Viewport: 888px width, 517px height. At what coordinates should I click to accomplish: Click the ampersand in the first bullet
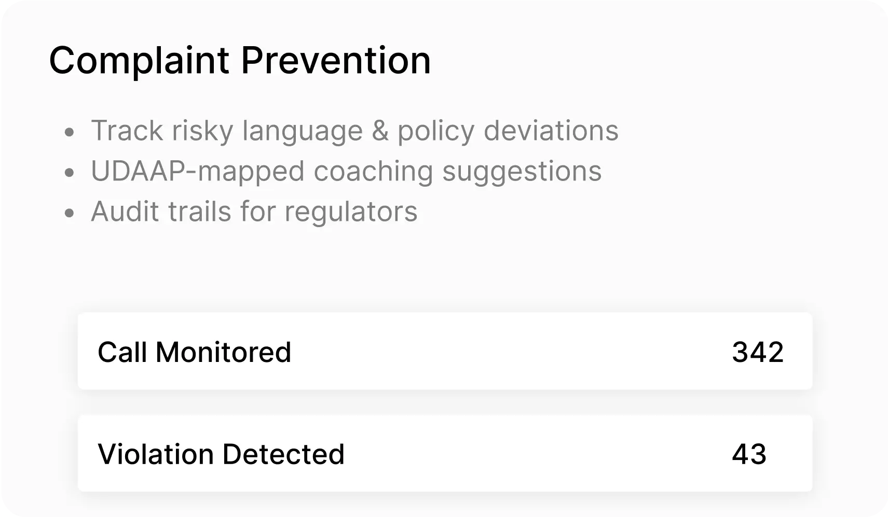click(380, 130)
